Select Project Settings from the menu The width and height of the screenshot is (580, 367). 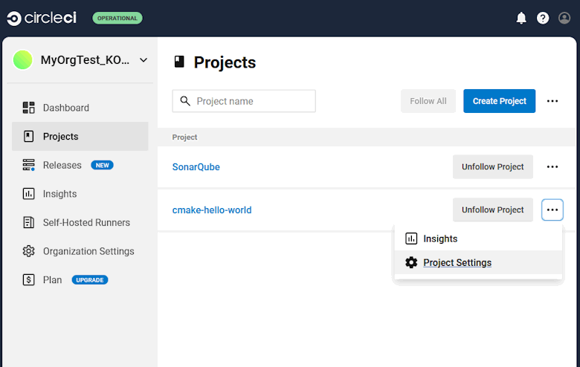457,262
